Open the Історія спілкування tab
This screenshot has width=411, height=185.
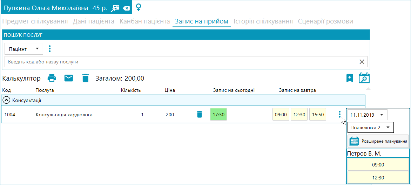tap(263, 21)
